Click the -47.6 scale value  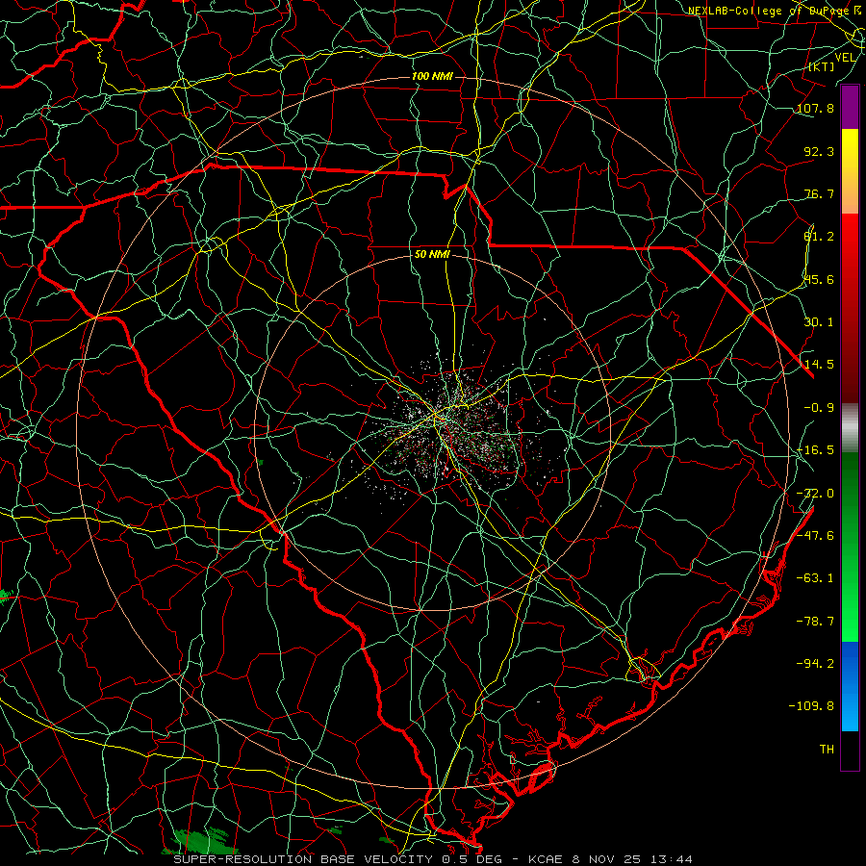coord(815,536)
